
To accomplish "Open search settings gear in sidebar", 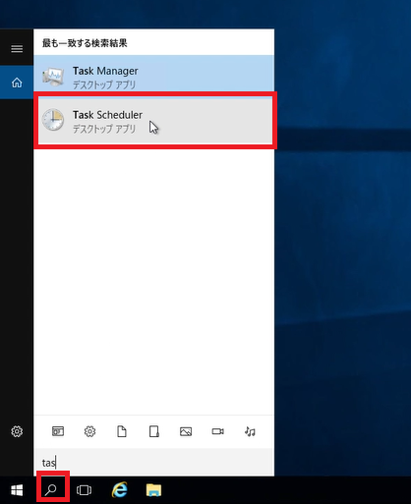I will pyautogui.click(x=17, y=431).
